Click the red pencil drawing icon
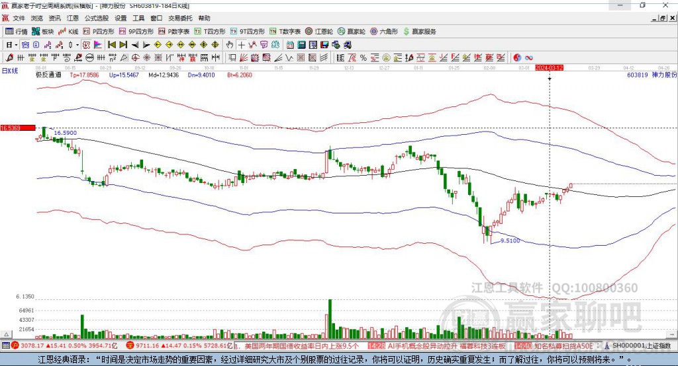The image size is (678, 366). tap(9, 58)
